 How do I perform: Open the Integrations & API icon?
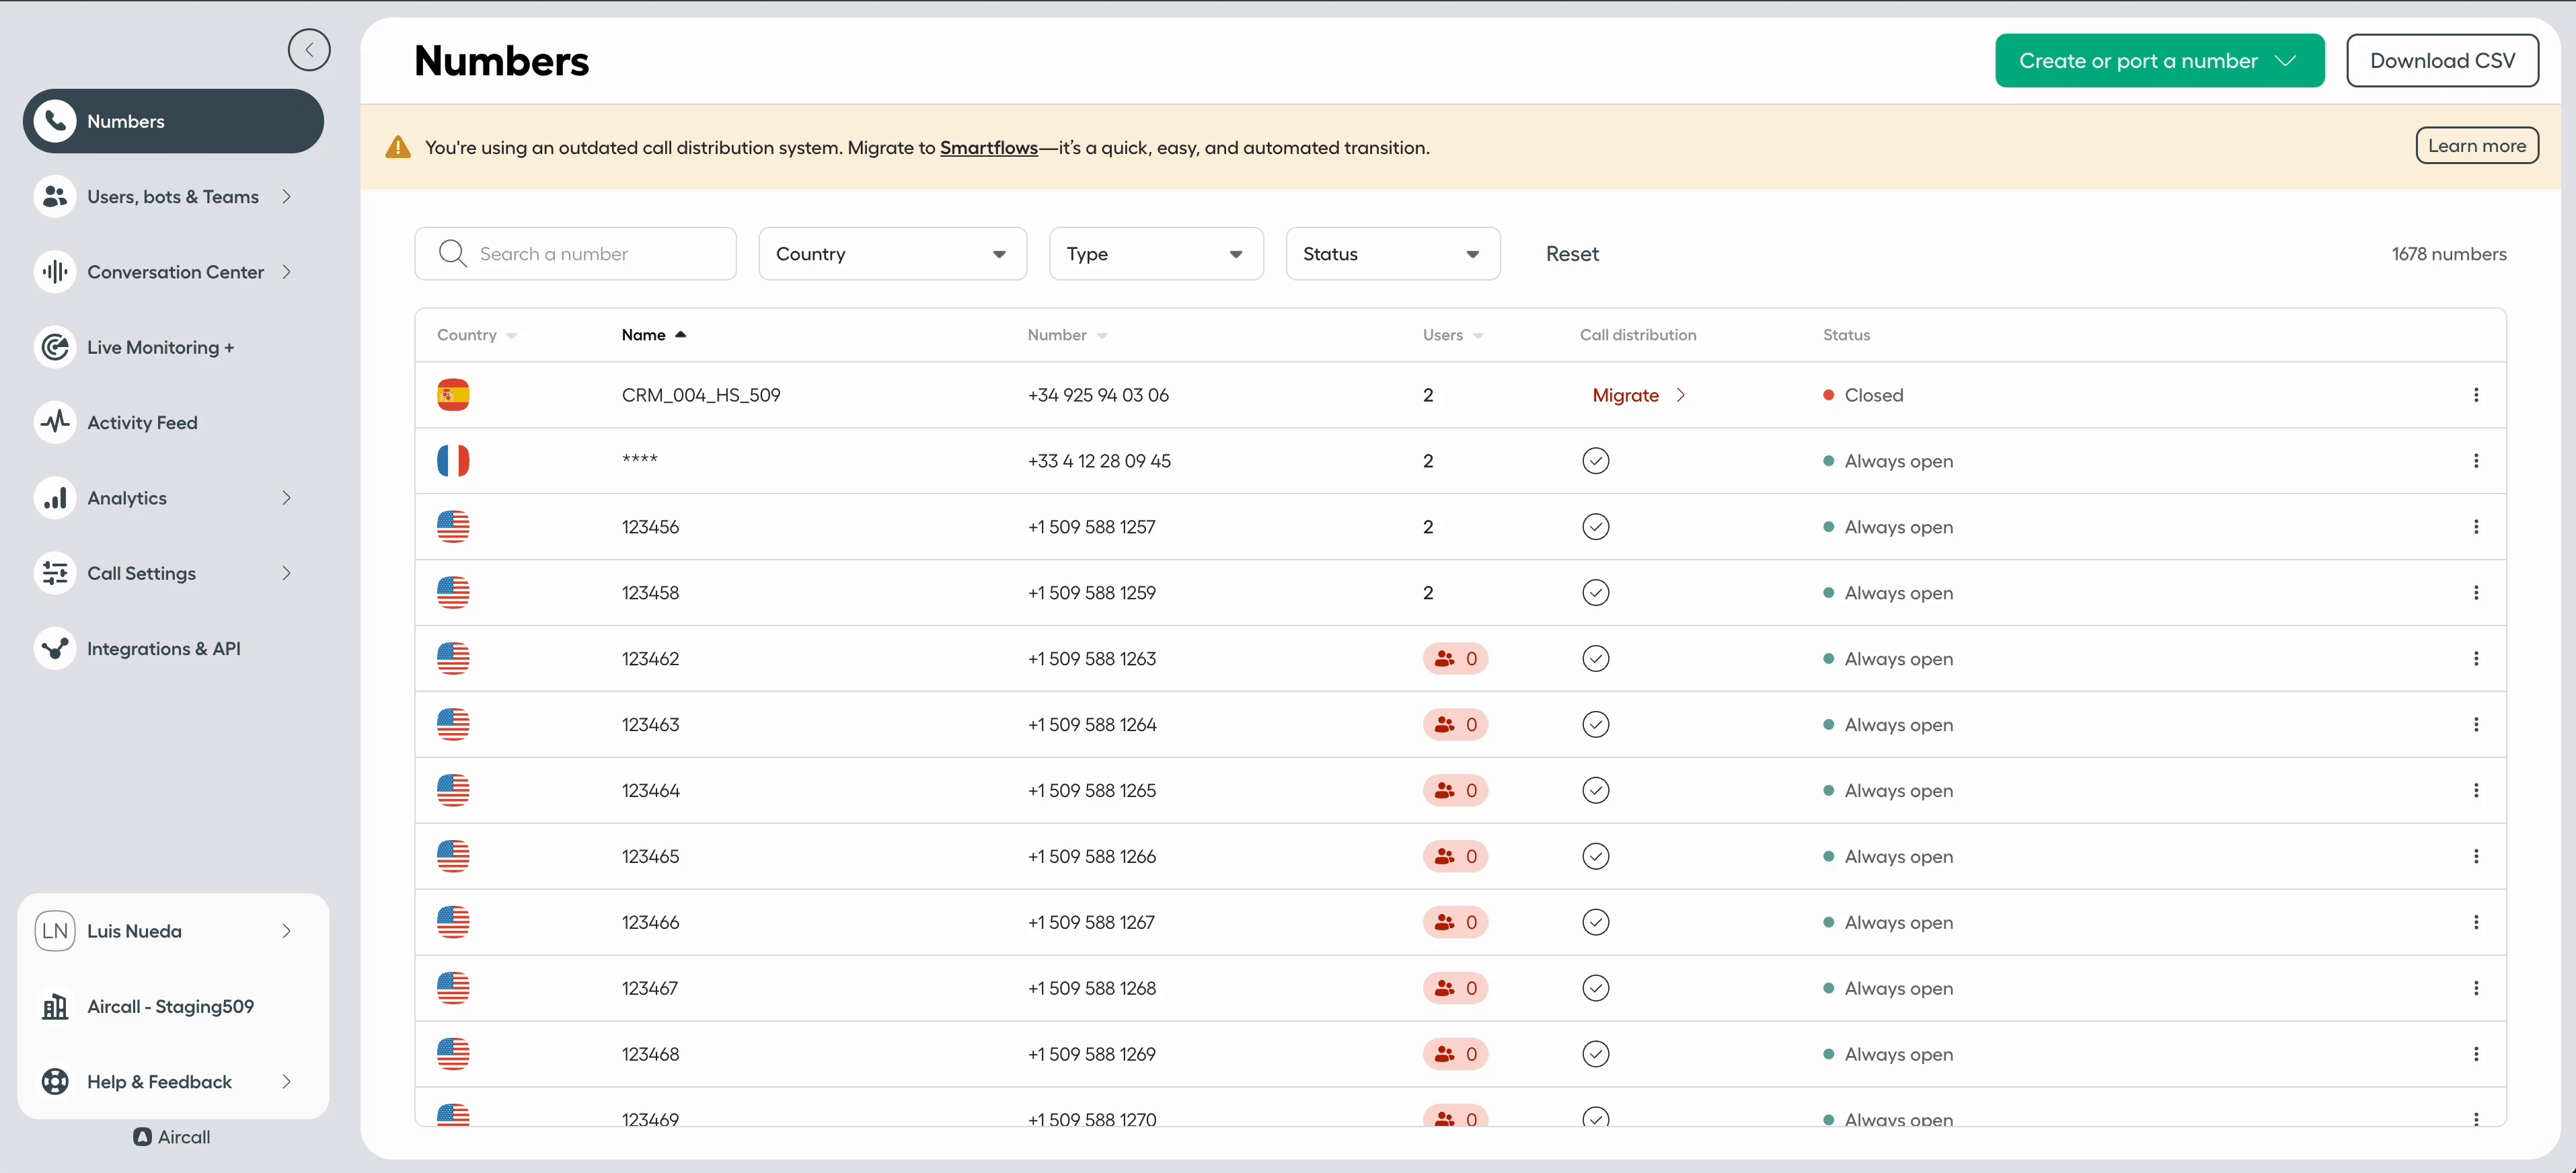(55, 648)
